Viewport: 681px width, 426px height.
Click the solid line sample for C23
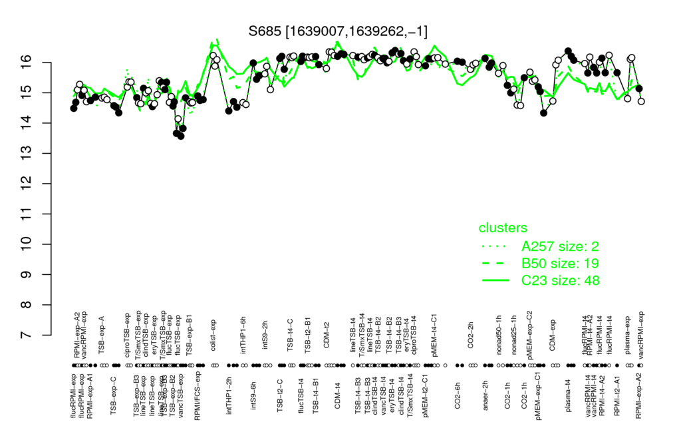494,281
